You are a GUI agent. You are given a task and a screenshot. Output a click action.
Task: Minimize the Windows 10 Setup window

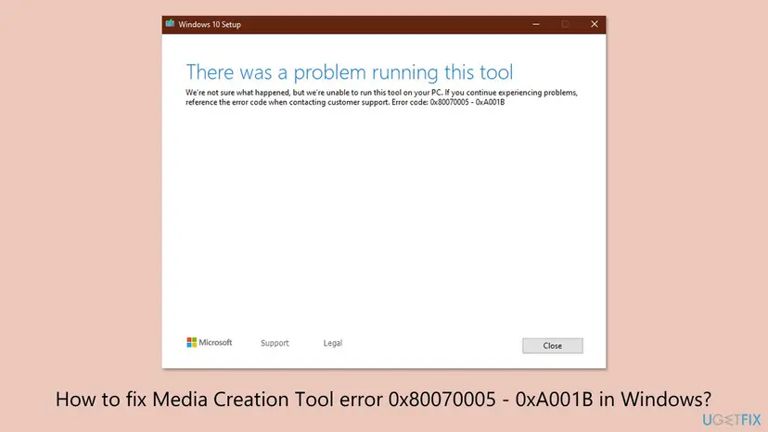click(536, 24)
